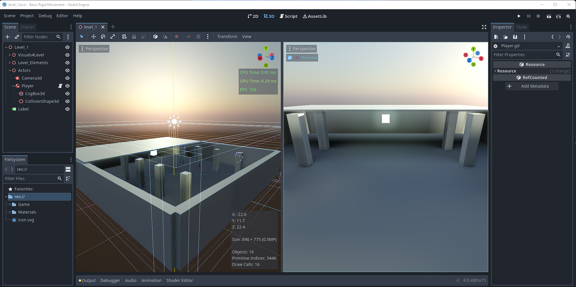Toggle transform snapping with the magnet icon
576x287 pixels.
pyautogui.click(x=165, y=37)
